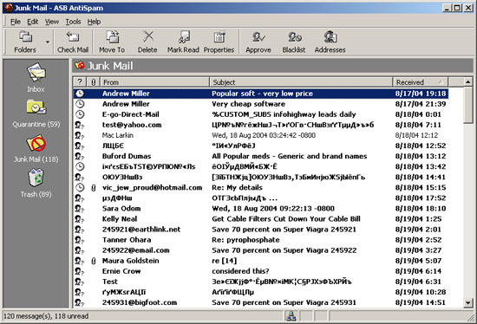Click the clock icon on E-go-Direct-Mail row
The height and width of the screenshot is (324, 477).
[80, 114]
